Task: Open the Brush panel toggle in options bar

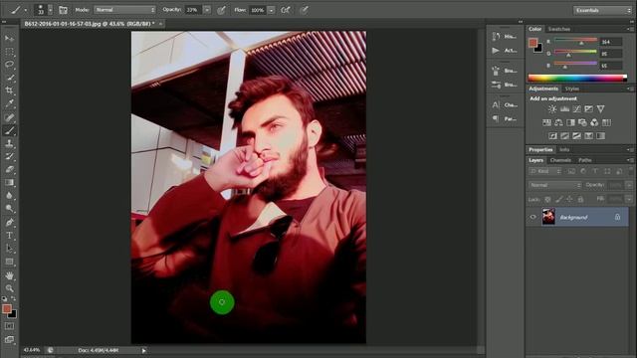Action: pyautogui.click(x=63, y=10)
